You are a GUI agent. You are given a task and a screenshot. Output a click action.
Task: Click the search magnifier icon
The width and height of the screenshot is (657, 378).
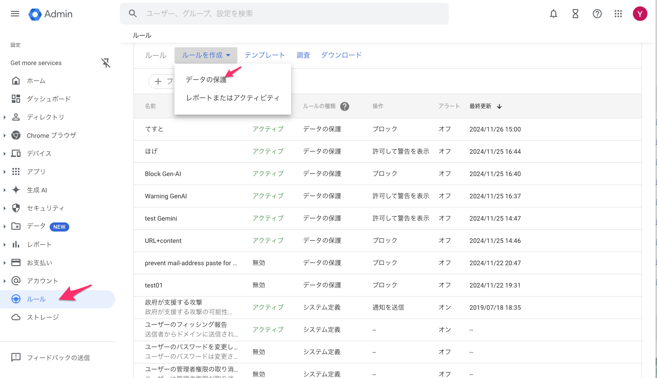point(133,14)
